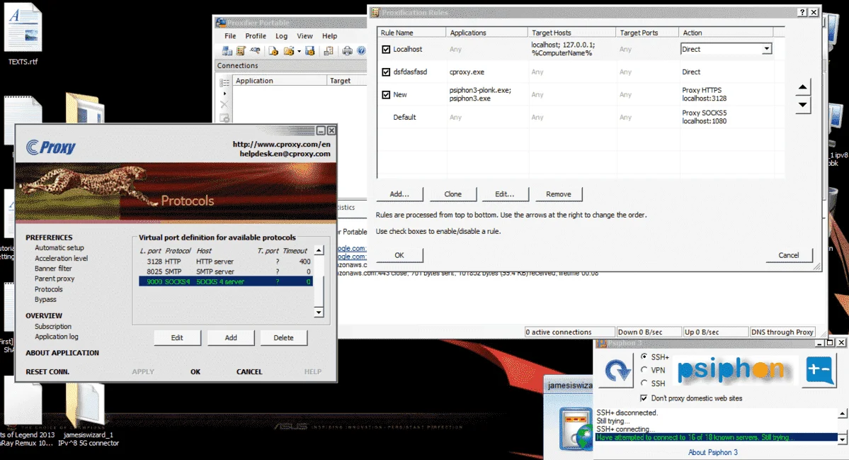Viewport: 849px width, 460px height.
Task: Expand the Open Profile dropdown arrow in Proxifier toolbar
Action: click(x=299, y=52)
